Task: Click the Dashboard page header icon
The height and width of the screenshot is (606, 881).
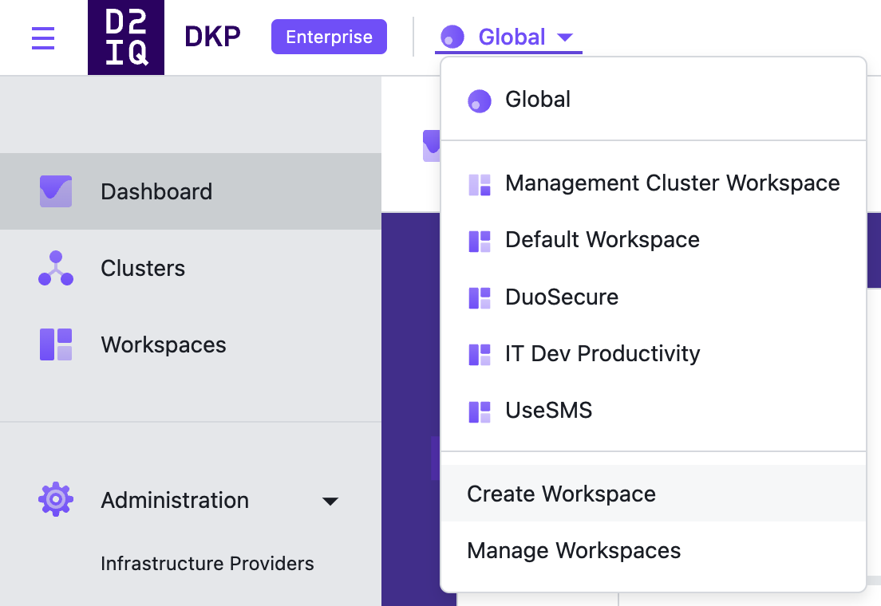Action: [431, 145]
